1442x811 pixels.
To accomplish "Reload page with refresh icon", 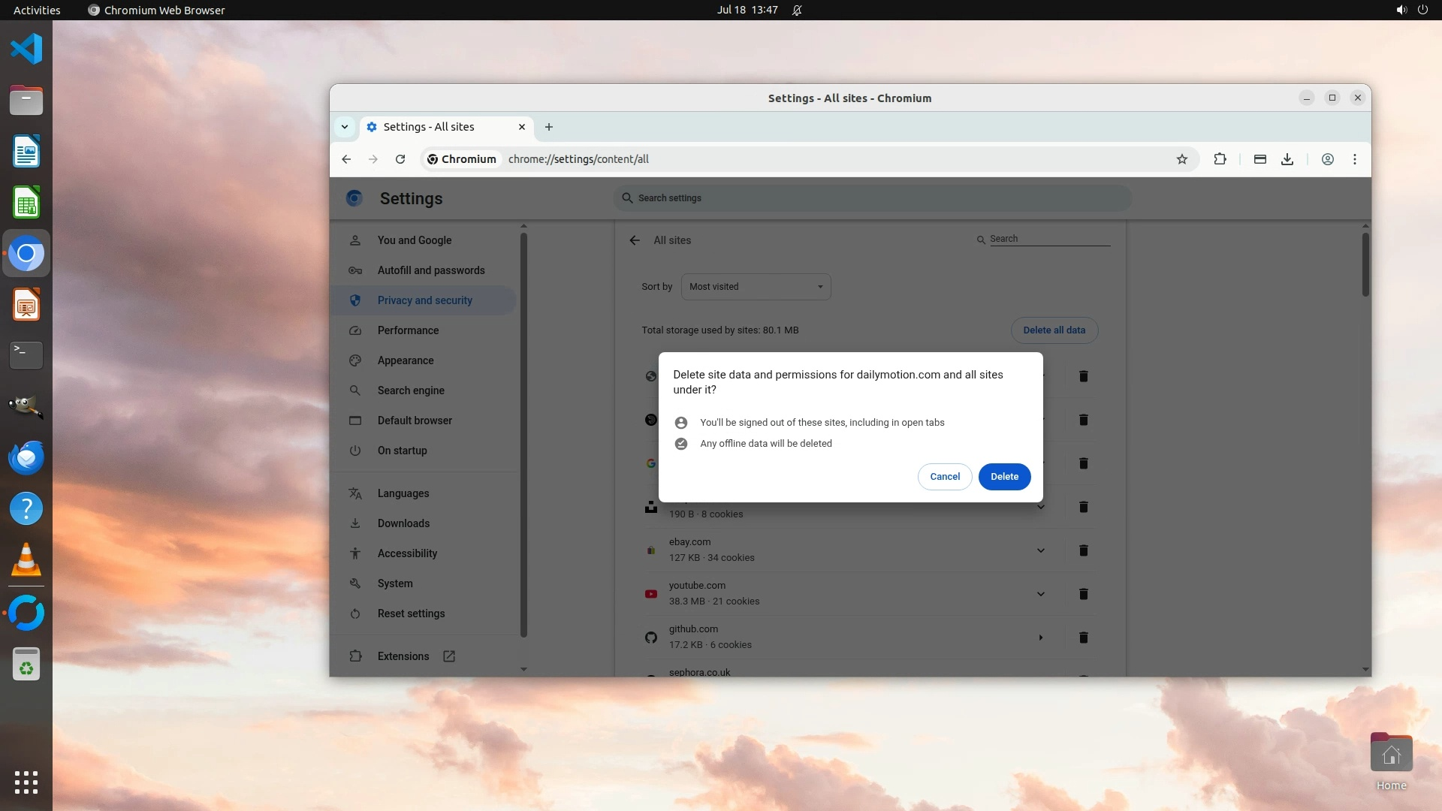I will pos(400,159).
